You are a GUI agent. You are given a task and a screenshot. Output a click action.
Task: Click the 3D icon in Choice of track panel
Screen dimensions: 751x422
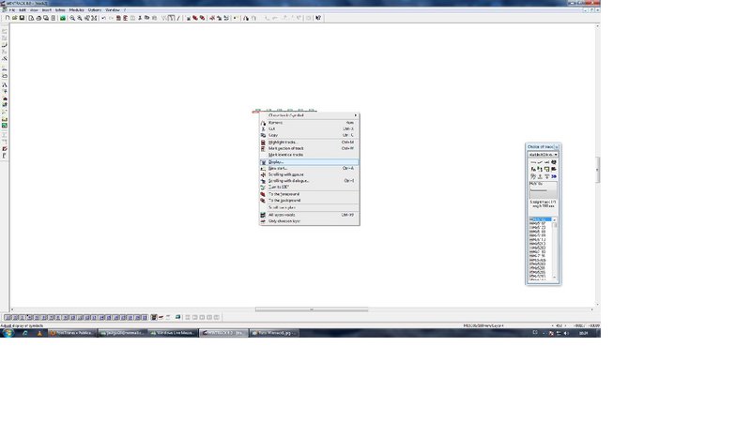554,176
